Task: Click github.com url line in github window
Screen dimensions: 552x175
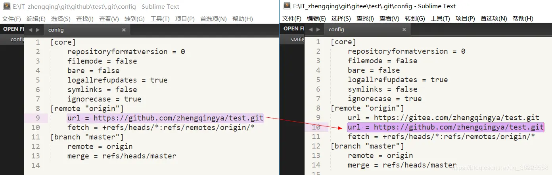Action: tap(165, 118)
